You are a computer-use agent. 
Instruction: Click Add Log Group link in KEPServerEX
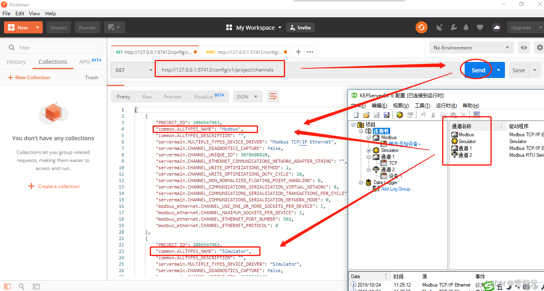pyautogui.click(x=397, y=189)
